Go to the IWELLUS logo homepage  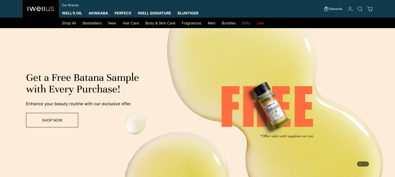pos(41,9)
